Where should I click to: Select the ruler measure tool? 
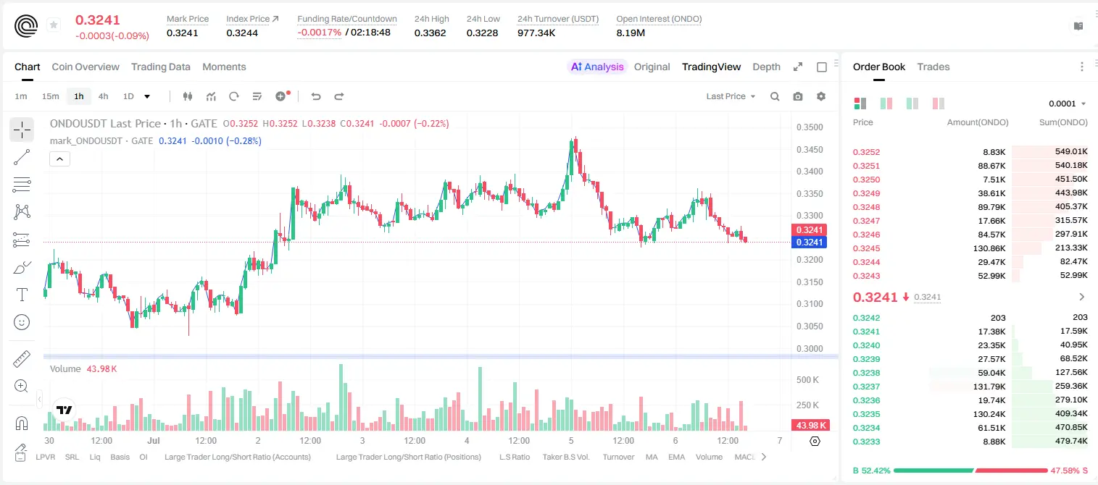coord(22,359)
